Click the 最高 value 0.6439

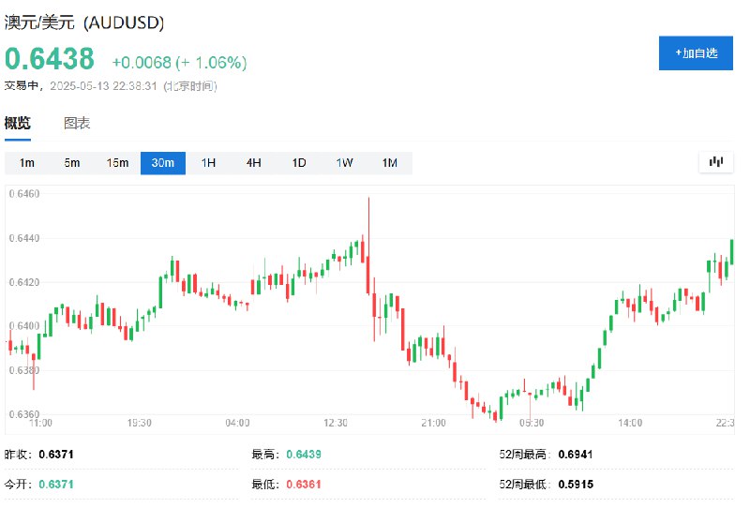pos(304,455)
